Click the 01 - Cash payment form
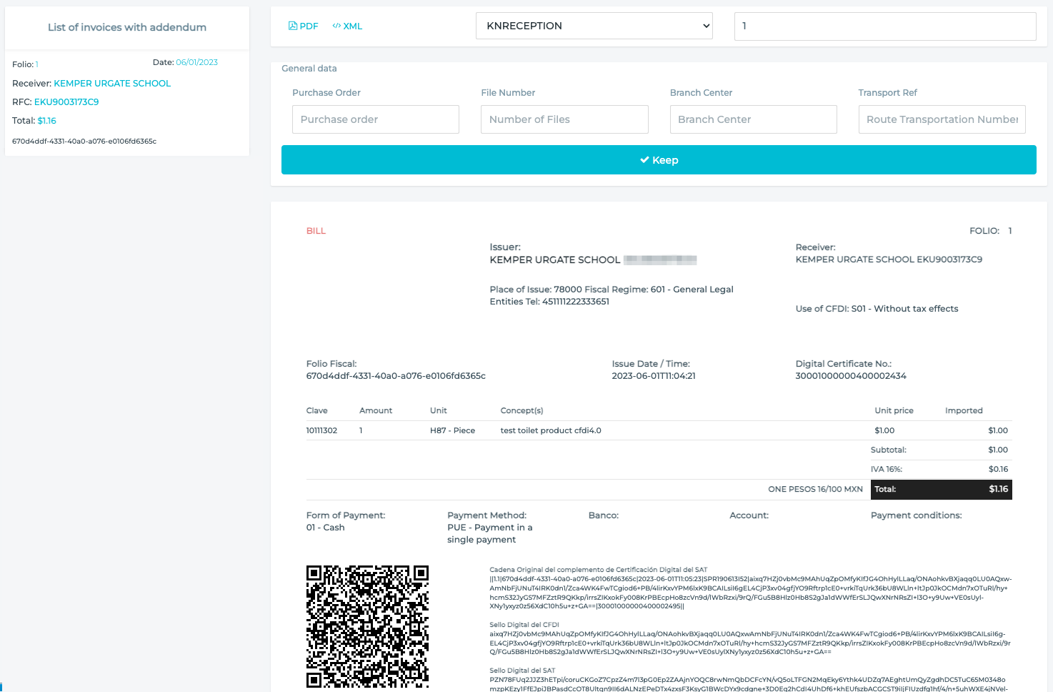 [325, 528]
